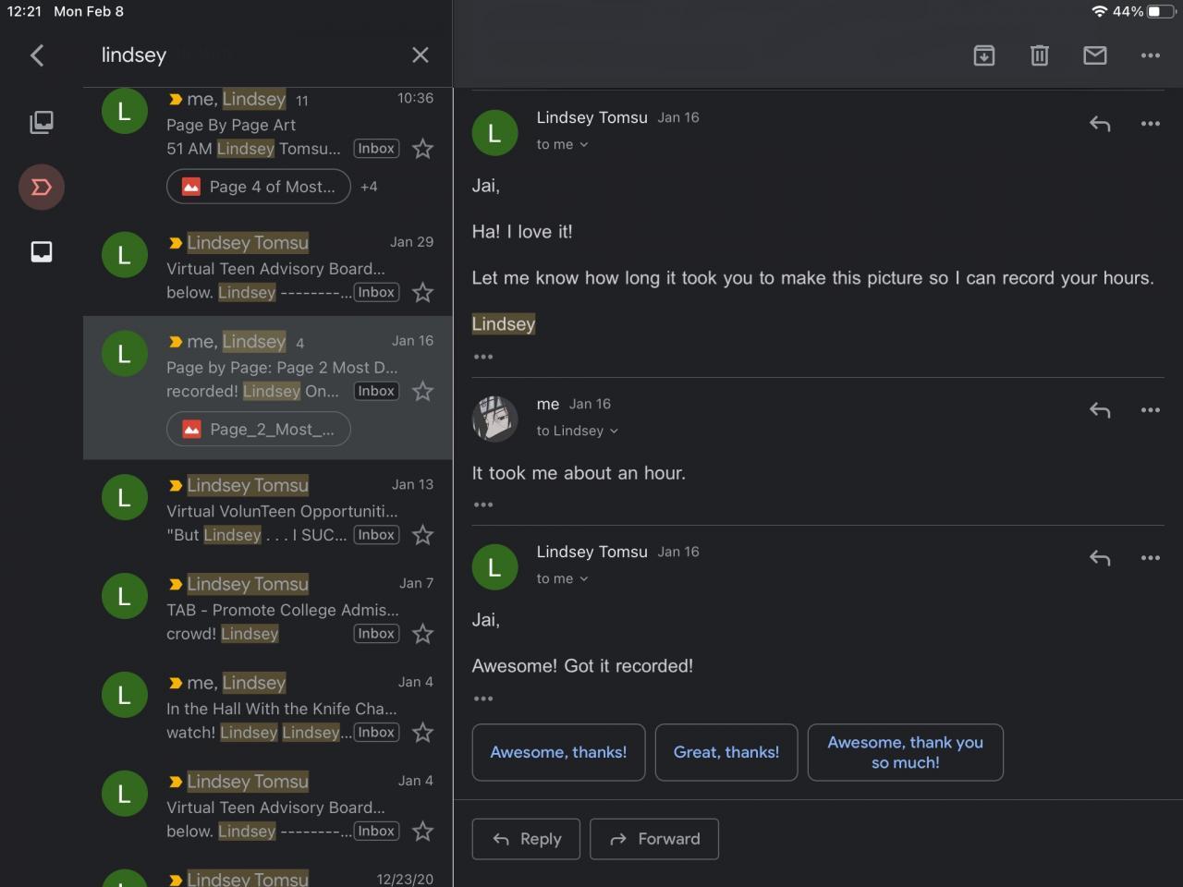Tap the green L avatar of first Lindsey message

[494, 133]
